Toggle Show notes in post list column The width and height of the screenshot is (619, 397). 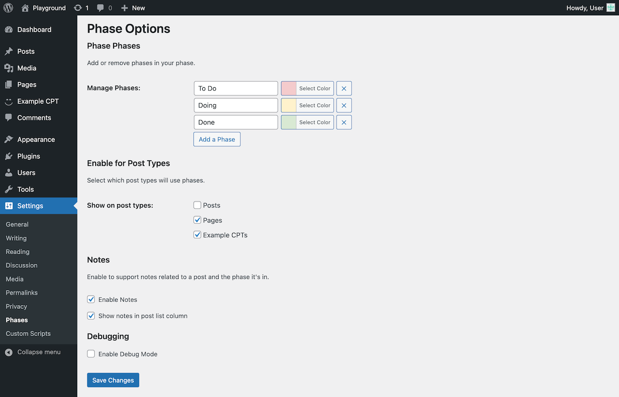tap(91, 316)
